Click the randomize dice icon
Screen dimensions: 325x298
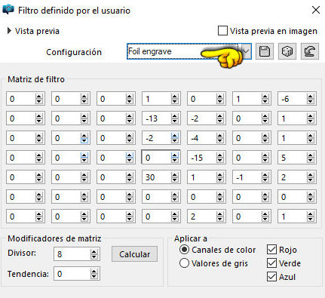coord(287,51)
